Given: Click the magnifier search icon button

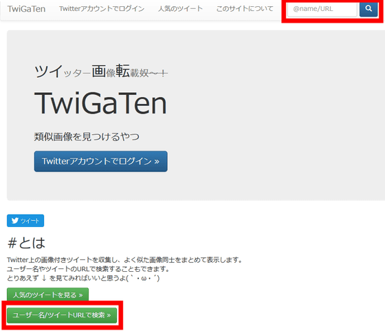Looking at the screenshot, I should pyautogui.click(x=368, y=9).
